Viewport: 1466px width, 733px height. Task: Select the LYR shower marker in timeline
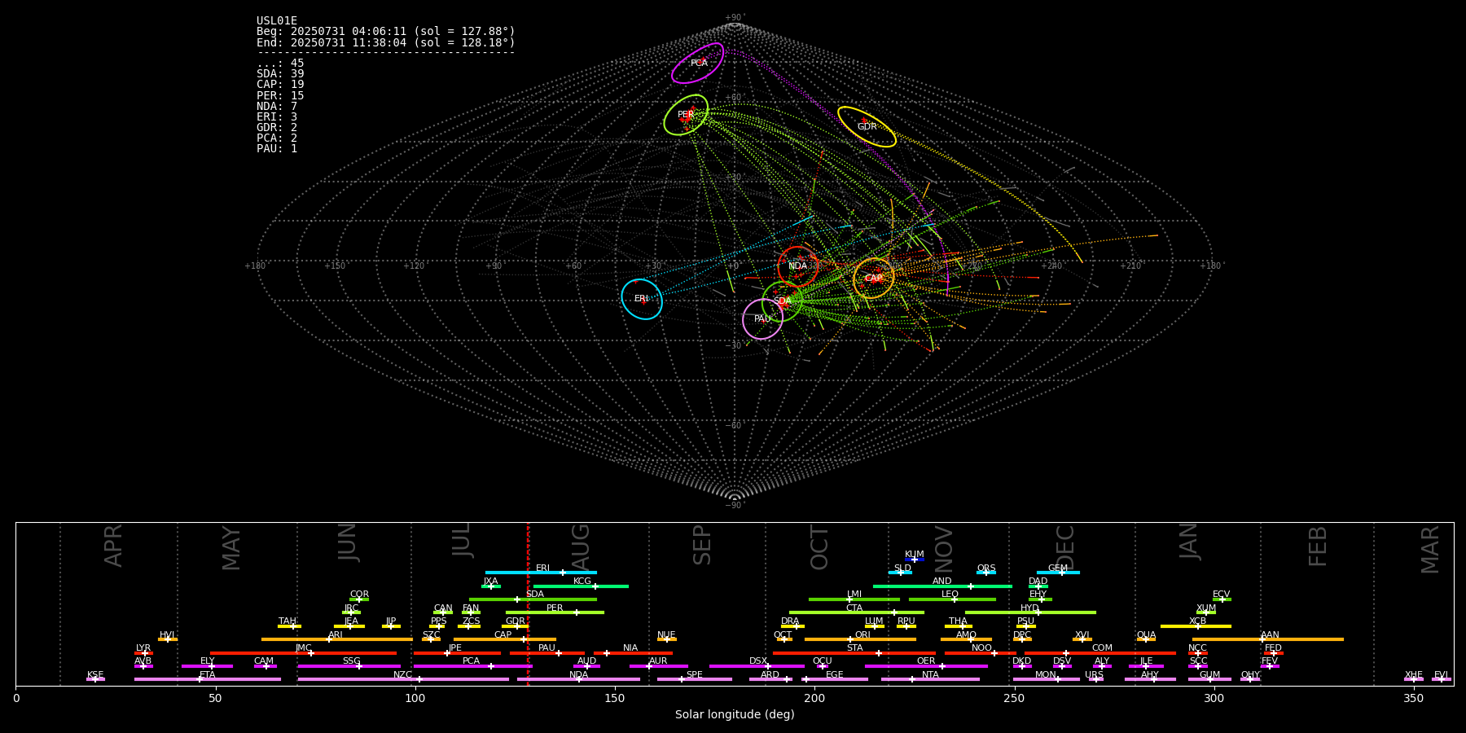pyautogui.click(x=143, y=652)
